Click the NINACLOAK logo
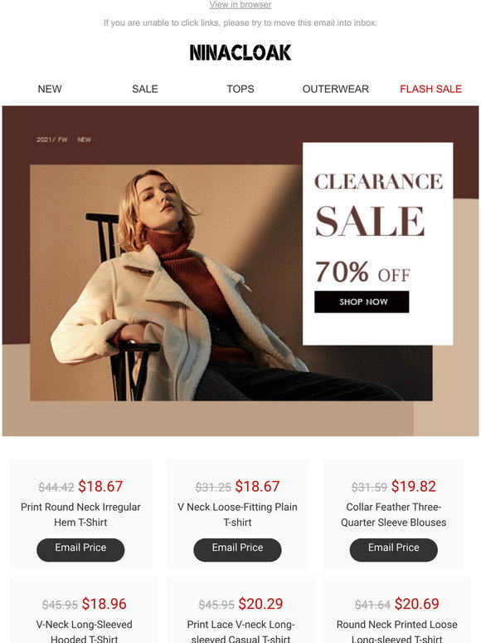The height and width of the screenshot is (643, 481). click(240, 53)
